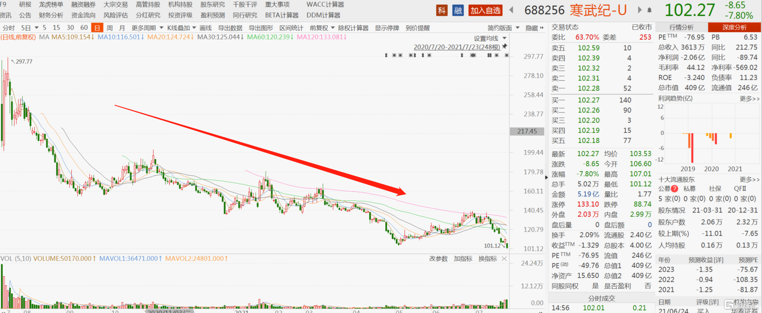
Task: Switch to the 行情分析 tab
Action: pos(681,27)
